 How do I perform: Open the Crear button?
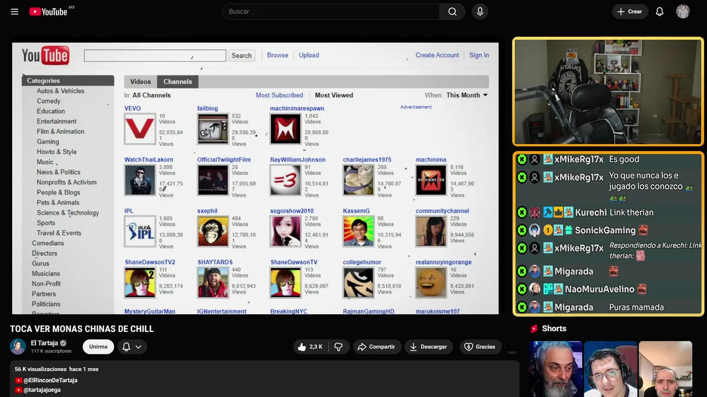click(629, 12)
